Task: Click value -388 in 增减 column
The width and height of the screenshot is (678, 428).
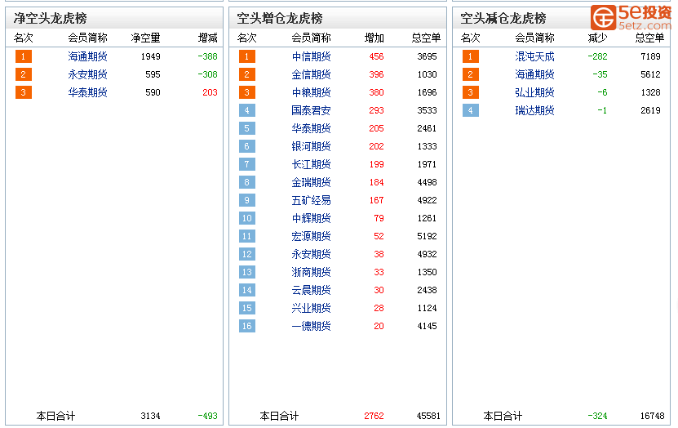Action: pyautogui.click(x=207, y=56)
